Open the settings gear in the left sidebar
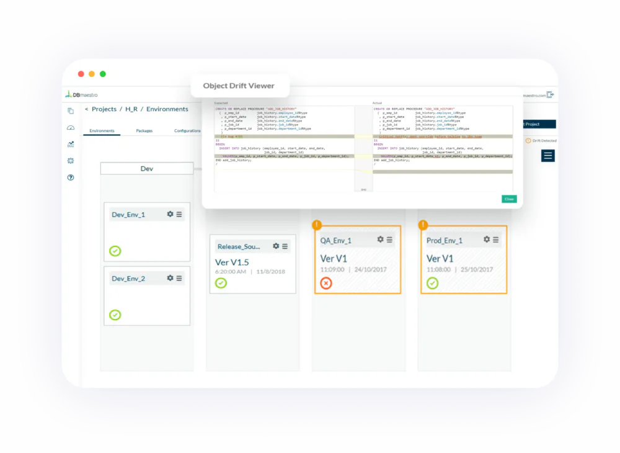 (x=71, y=161)
